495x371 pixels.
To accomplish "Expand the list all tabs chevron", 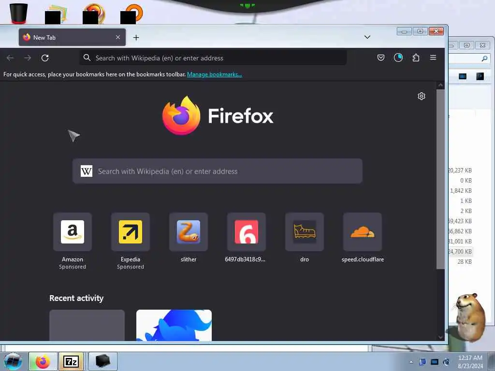I will click(367, 37).
